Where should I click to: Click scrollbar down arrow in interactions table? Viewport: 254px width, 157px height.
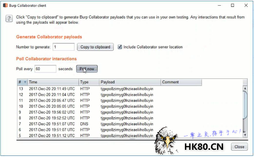(245, 135)
